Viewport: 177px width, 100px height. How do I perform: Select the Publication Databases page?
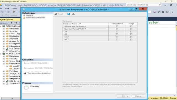tap(36, 17)
